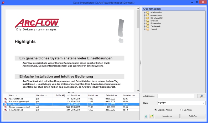Click the green refresh icon button

click(x=146, y=116)
